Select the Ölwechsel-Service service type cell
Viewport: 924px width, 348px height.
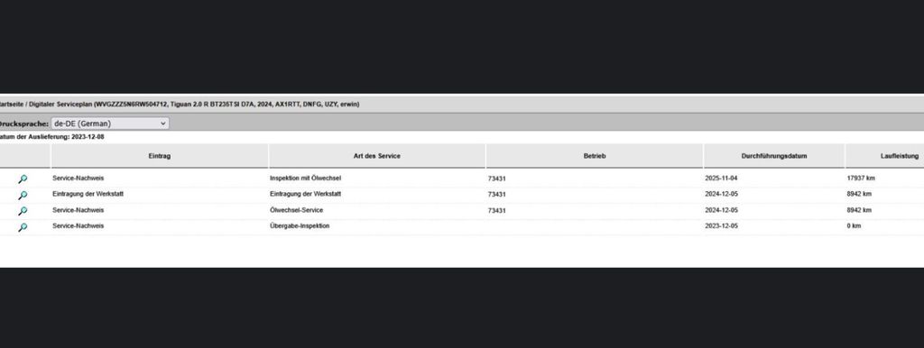pos(296,210)
